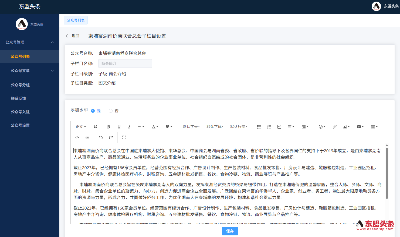Click the 东盟头条 header title

pyautogui.click(x=30, y=6)
